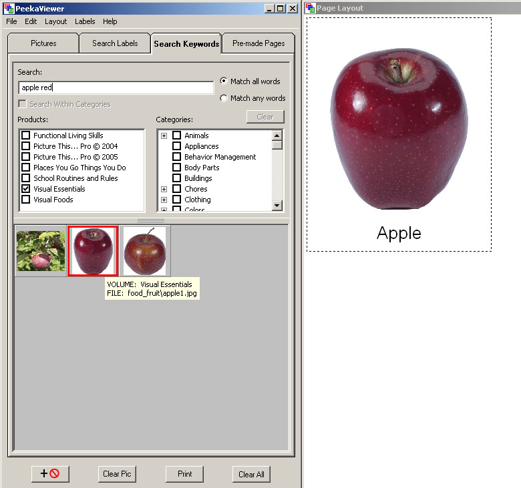Switch to the Pictures tab
Viewport: 521px width, 488px height.
point(43,43)
